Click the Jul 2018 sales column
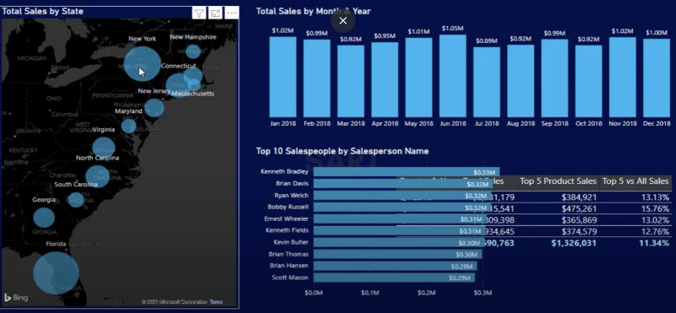The width and height of the screenshot is (676, 313). [487, 82]
